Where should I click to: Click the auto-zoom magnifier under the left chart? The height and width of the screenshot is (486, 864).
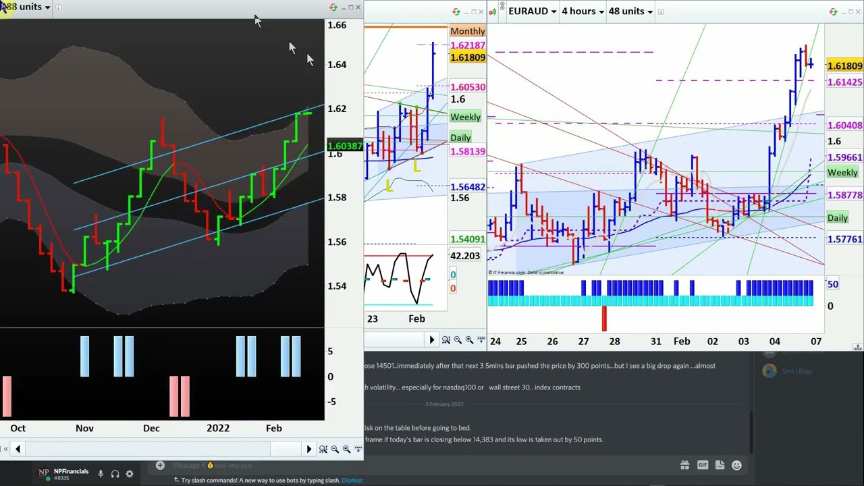323,450
